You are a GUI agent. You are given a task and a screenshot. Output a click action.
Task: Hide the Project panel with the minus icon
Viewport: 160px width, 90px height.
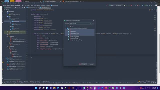(24, 8)
